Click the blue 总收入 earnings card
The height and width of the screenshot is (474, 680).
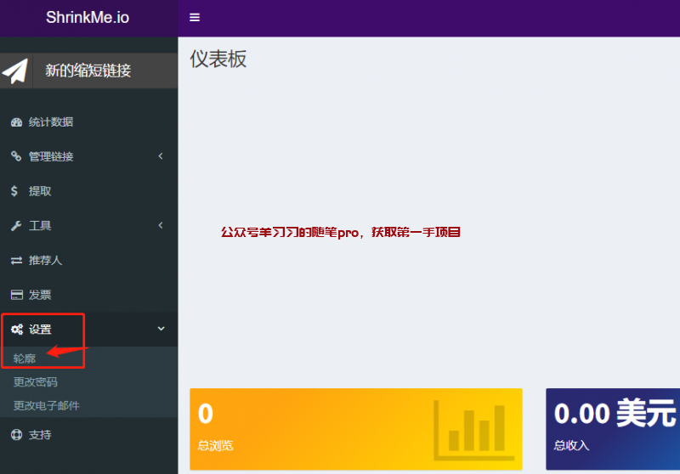click(612, 430)
